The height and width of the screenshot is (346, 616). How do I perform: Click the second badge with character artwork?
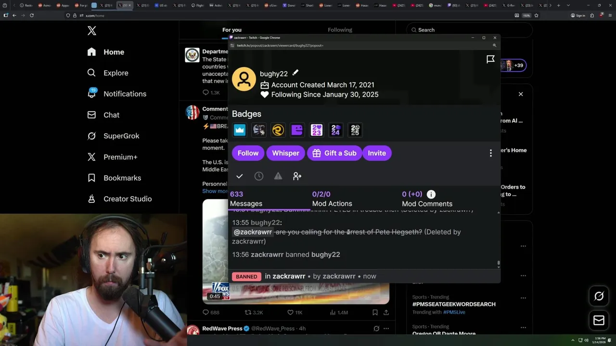tap(259, 130)
